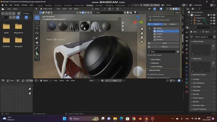Select the Annotate tool

(x=37, y=48)
